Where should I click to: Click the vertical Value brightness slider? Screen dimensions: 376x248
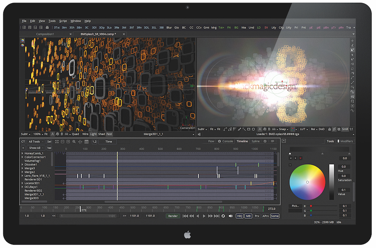coord(332,182)
